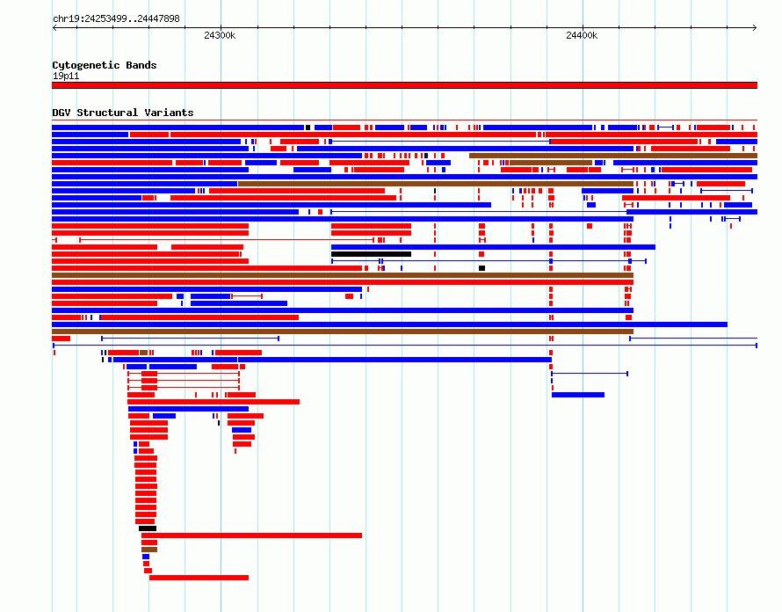
Task: Click the thin blue capped line above the isolated blue bar
Action: click(x=590, y=374)
